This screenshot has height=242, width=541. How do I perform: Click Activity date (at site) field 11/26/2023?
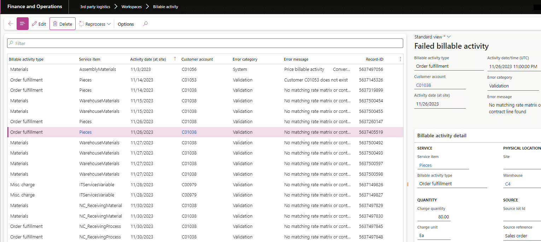[x=440, y=104]
